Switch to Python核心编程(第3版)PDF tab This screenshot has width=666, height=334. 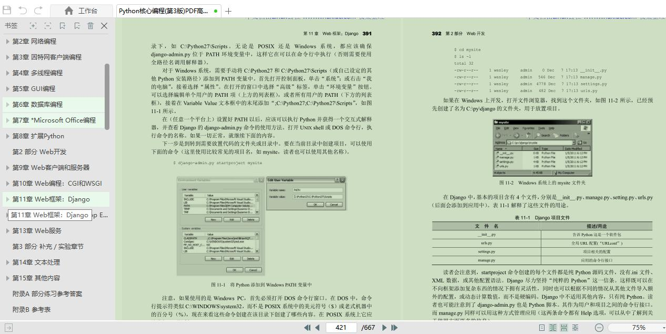167,11
